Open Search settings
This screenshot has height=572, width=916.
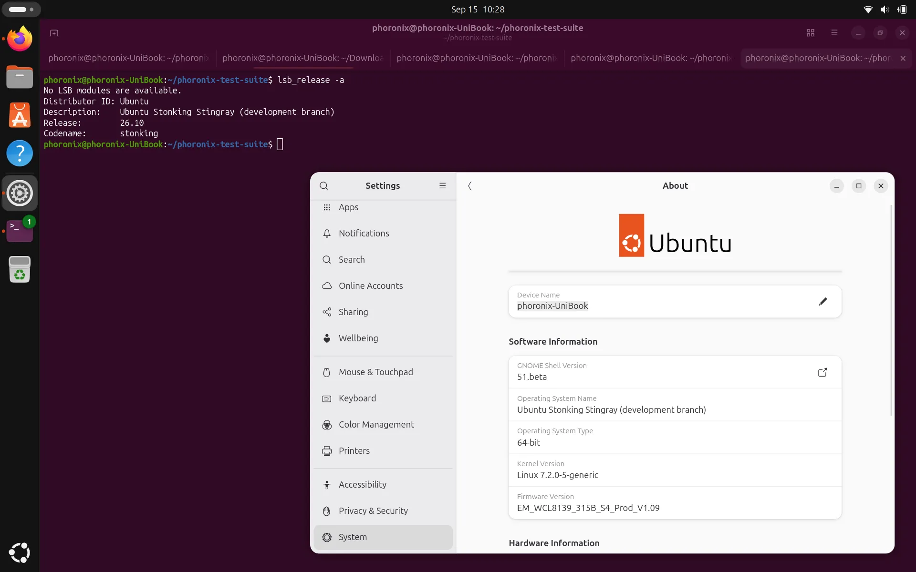click(x=383, y=260)
